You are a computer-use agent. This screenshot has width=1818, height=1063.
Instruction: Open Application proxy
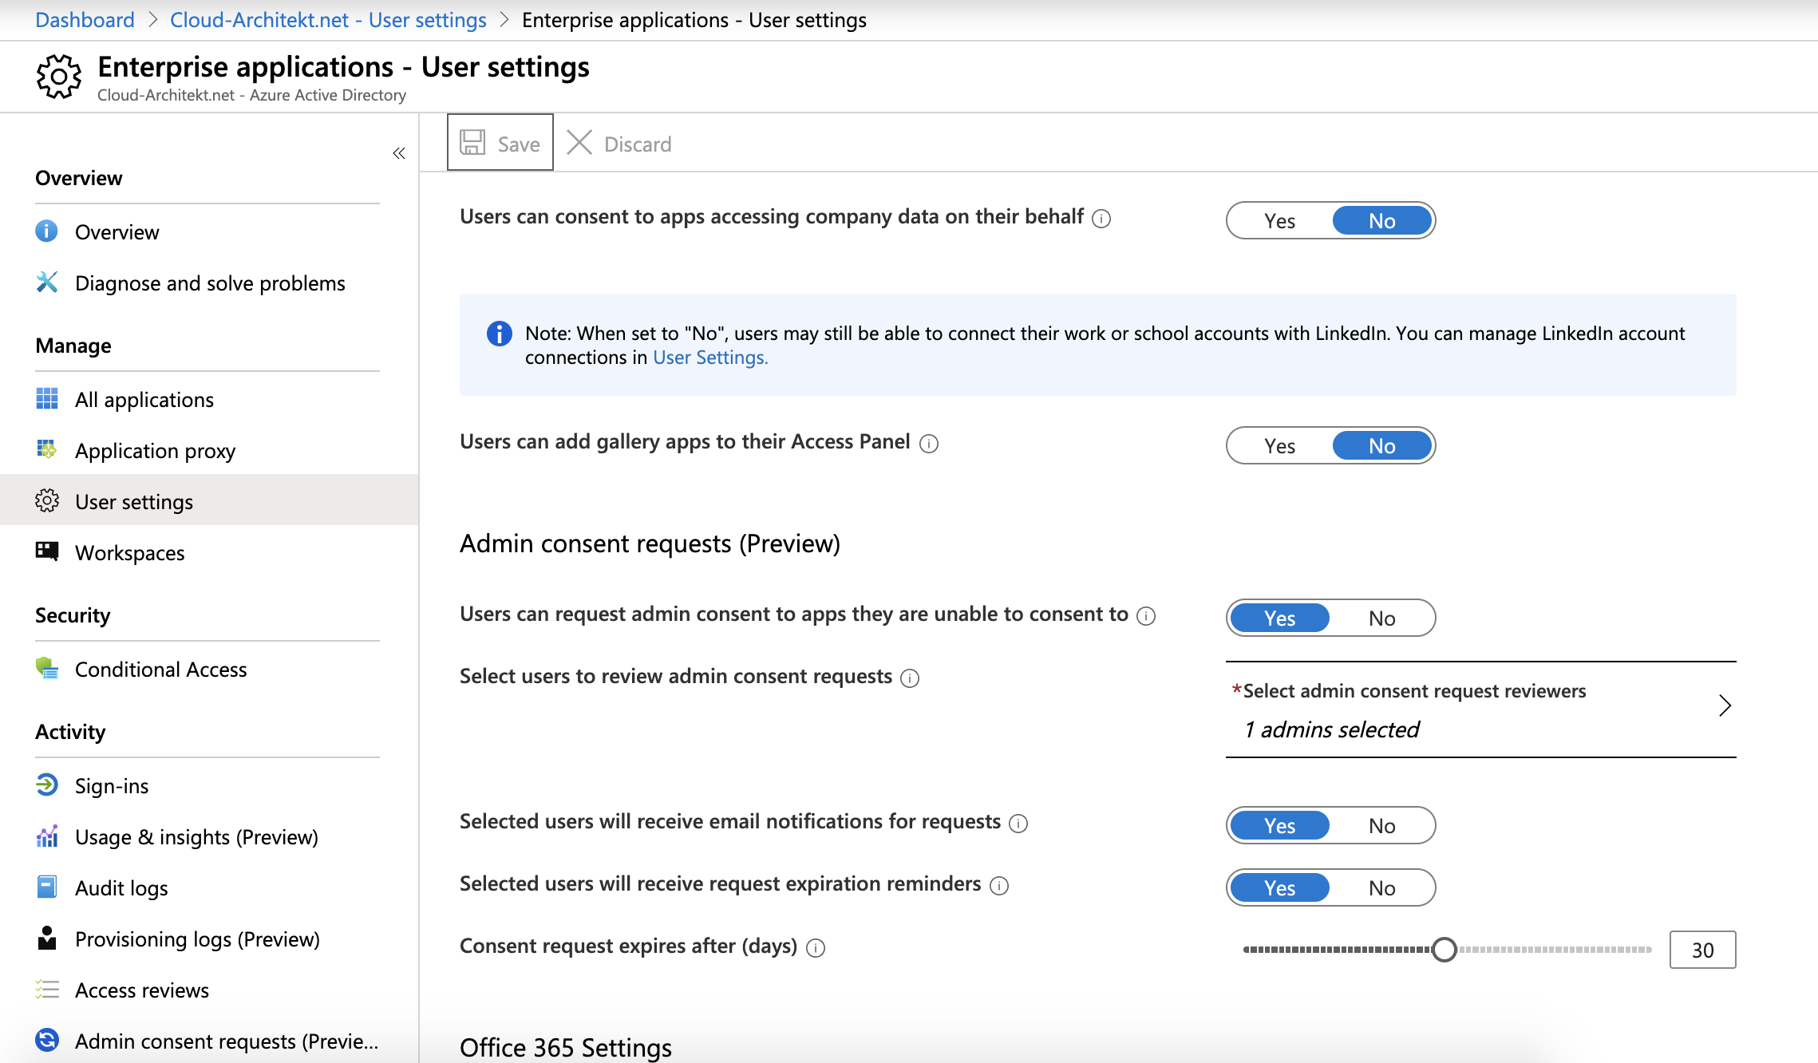[x=207, y=450]
